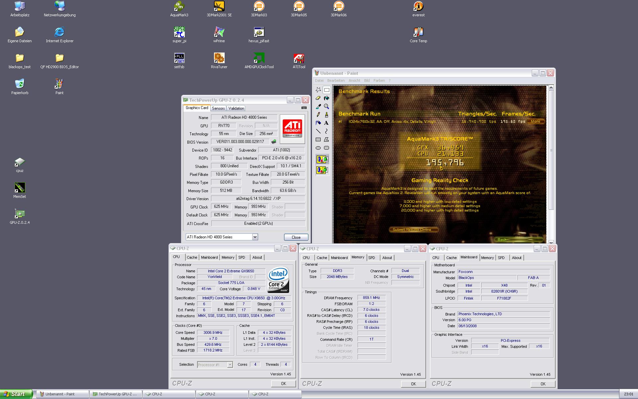638x399 pixels.
Task: Click the GPU-Z Name field value
Action: [244, 117]
